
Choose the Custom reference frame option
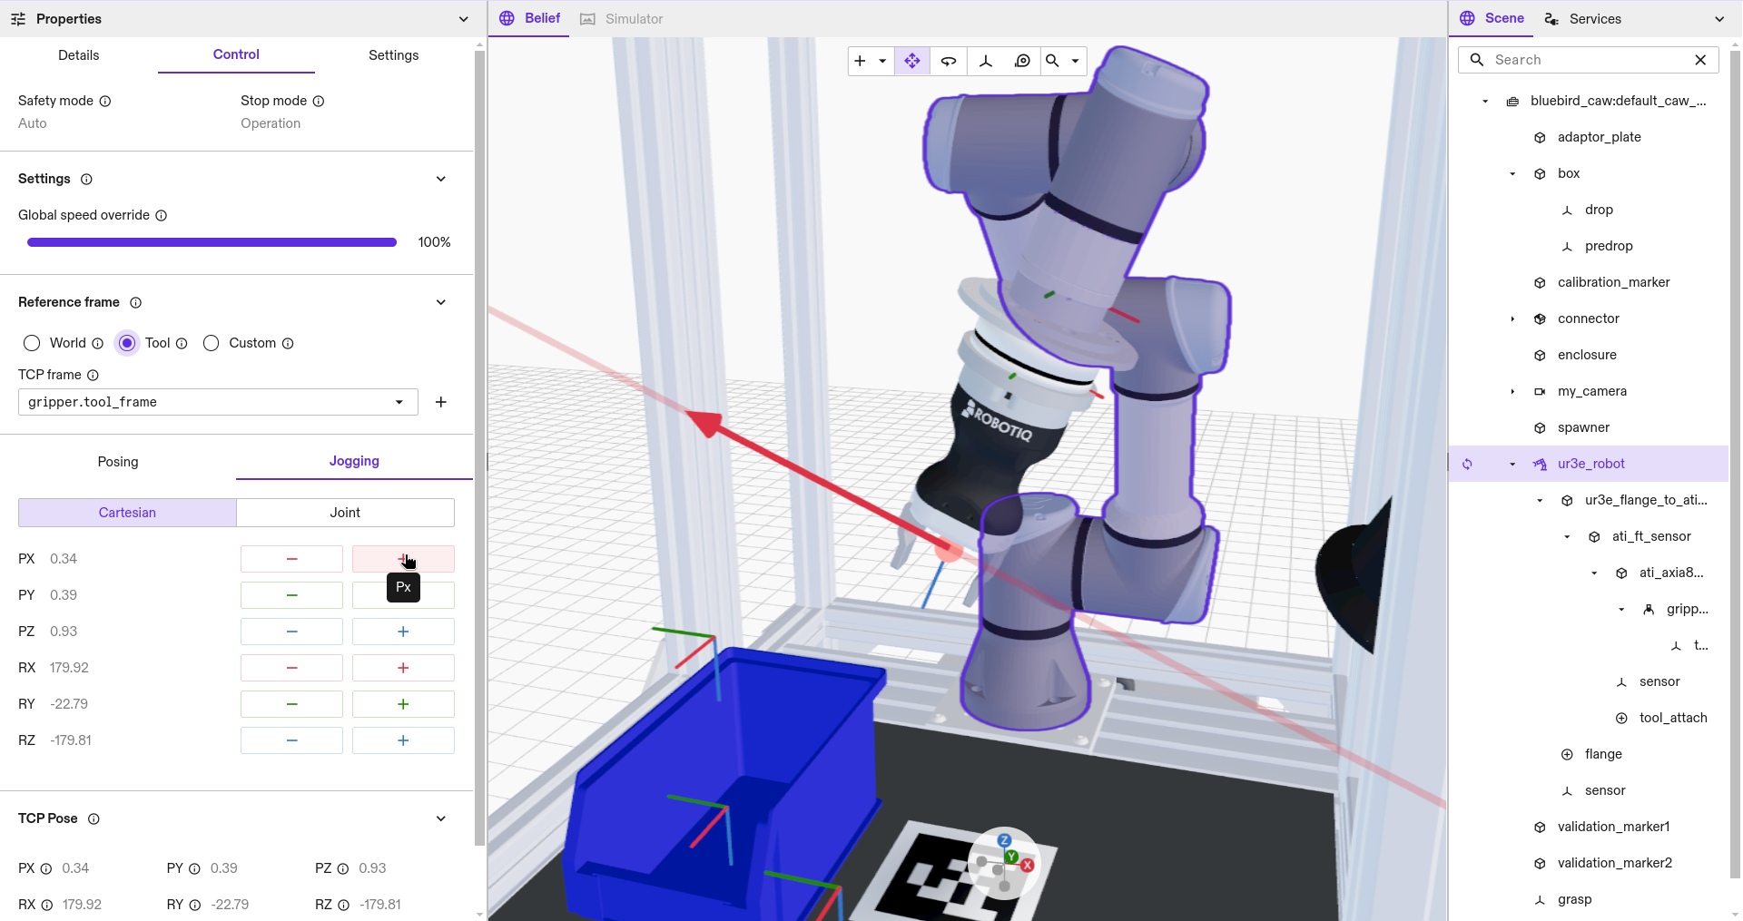tap(212, 343)
